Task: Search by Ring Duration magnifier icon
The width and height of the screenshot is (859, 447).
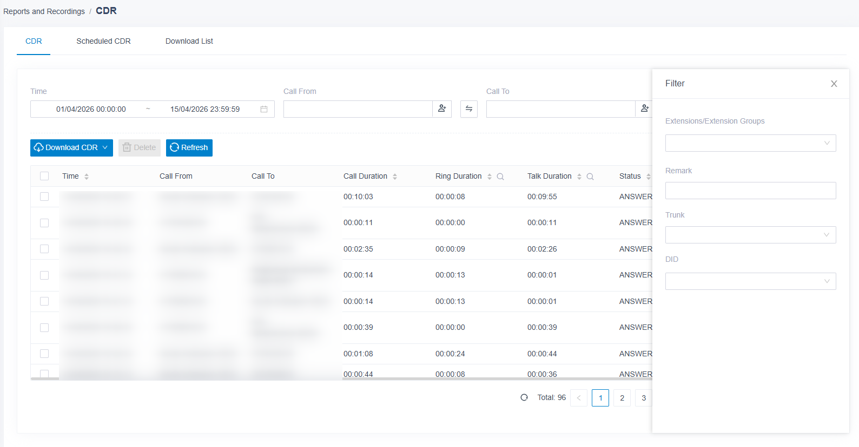Action: (500, 177)
